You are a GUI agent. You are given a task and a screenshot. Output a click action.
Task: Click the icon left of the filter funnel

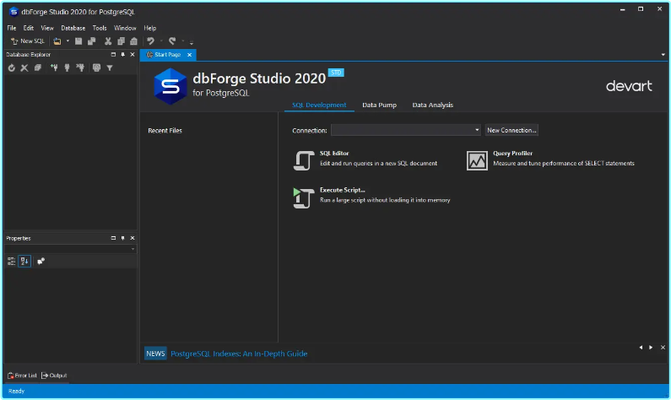[x=97, y=68]
